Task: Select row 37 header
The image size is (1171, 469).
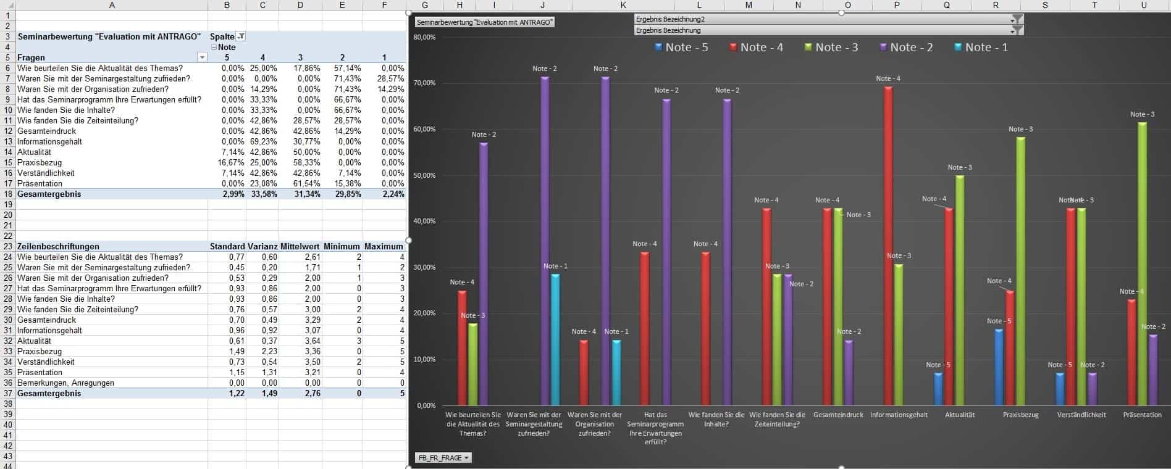Action: coord(7,393)
